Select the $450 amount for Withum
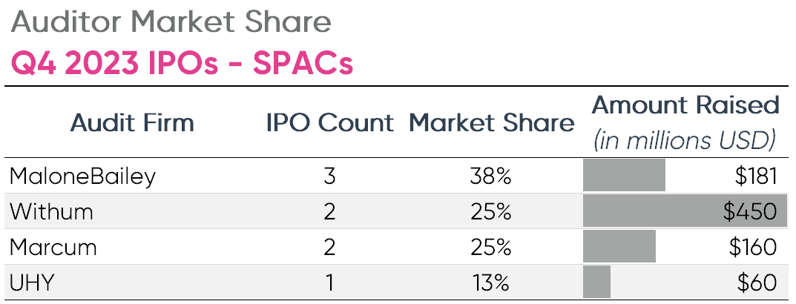The width and height of the screenshot is (796, 304). [x=750, y=211]
